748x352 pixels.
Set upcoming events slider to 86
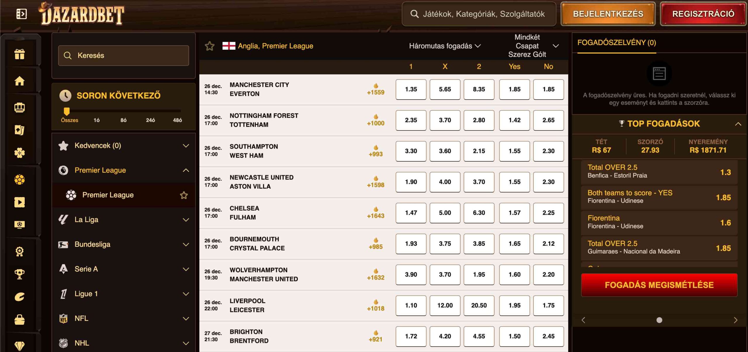pyautogui.click(x=123, y=120)
